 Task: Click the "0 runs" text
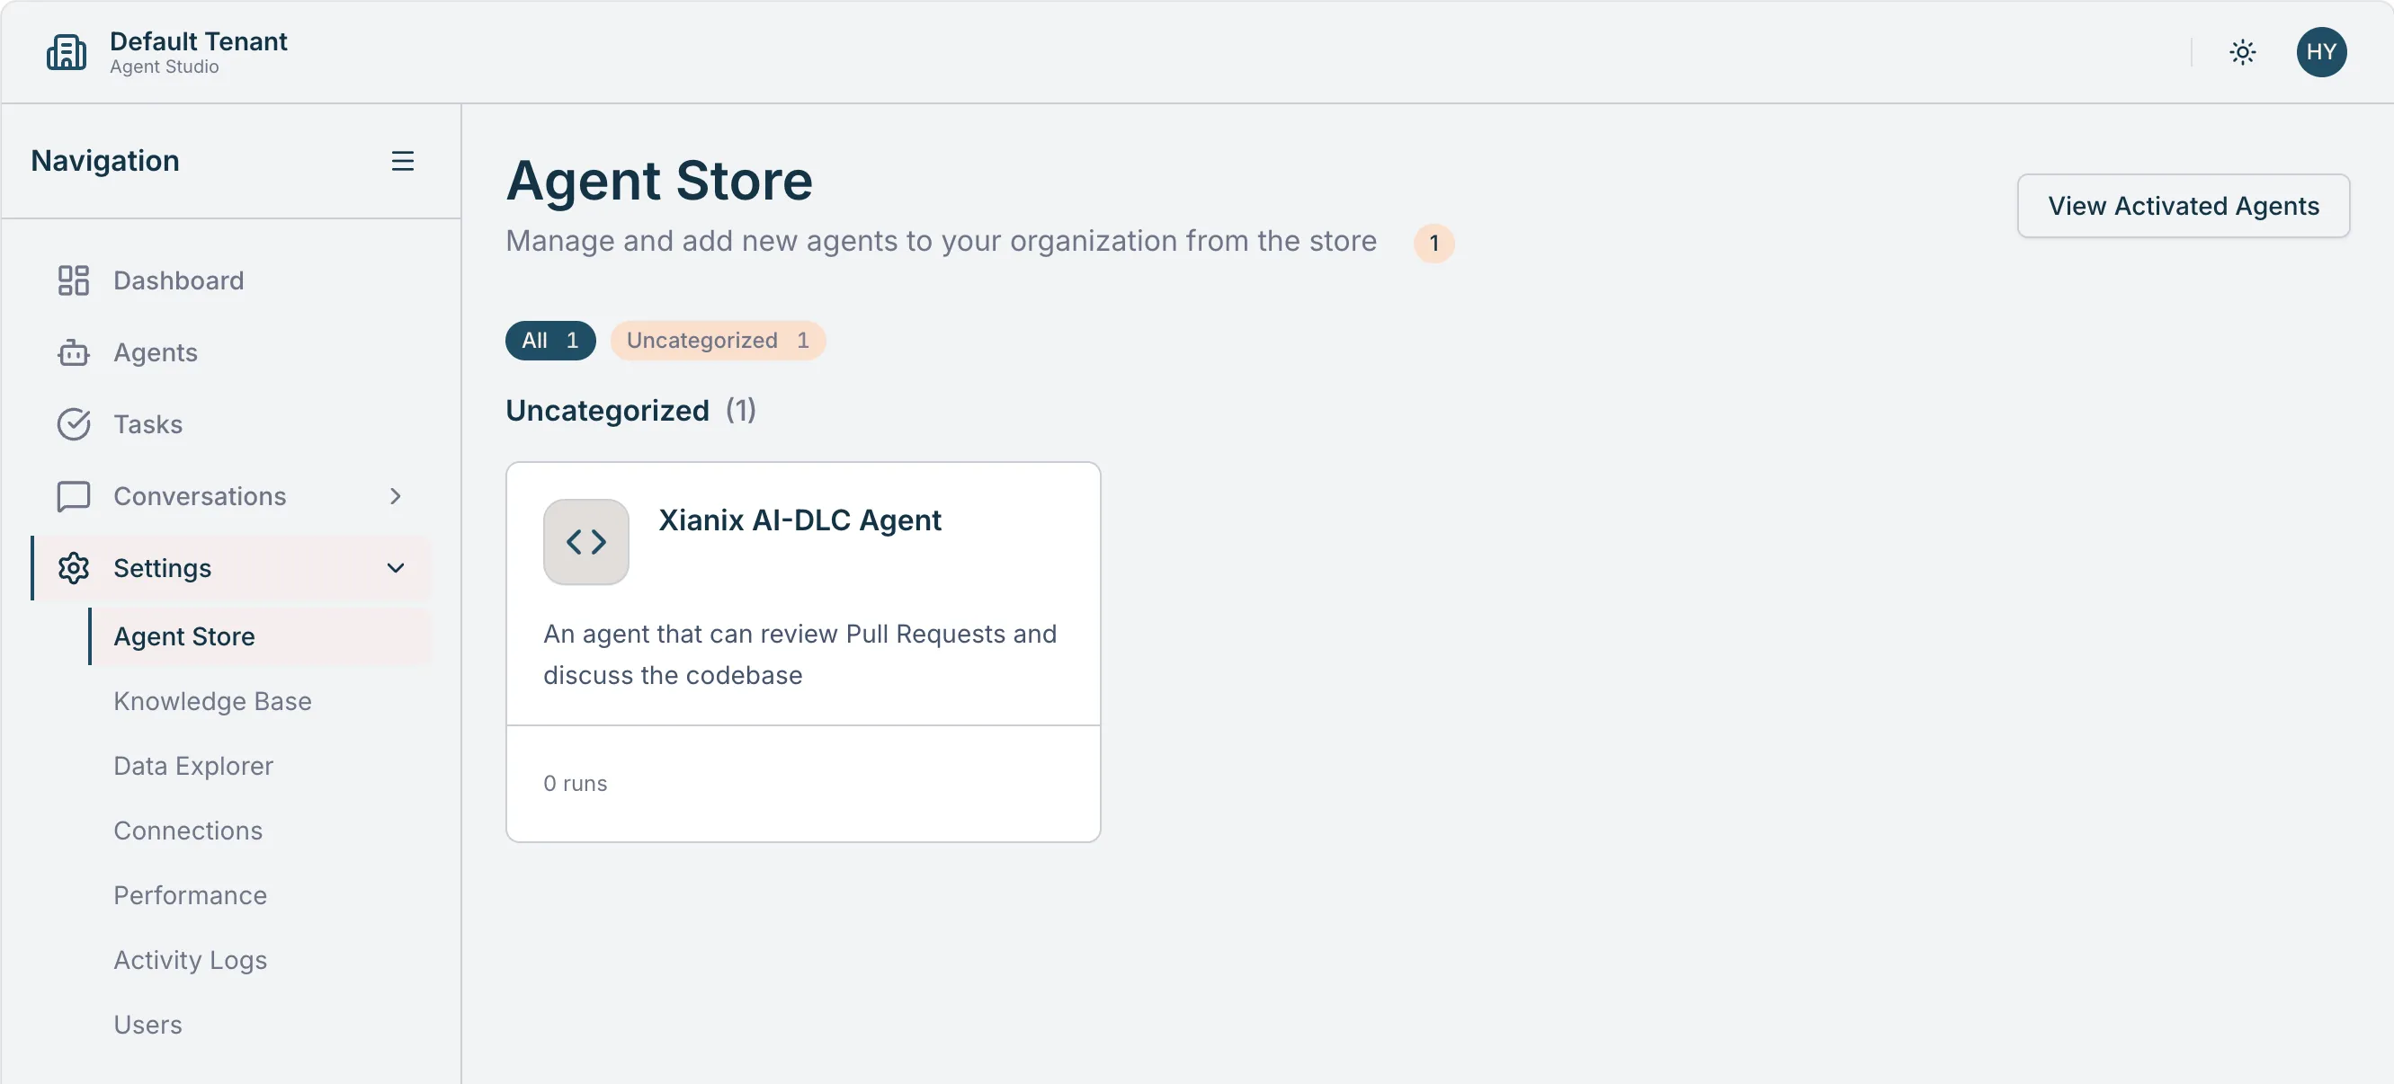(576, 783)
